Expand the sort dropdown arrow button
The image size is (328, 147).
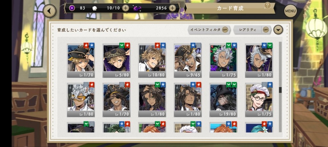[278, 30]
